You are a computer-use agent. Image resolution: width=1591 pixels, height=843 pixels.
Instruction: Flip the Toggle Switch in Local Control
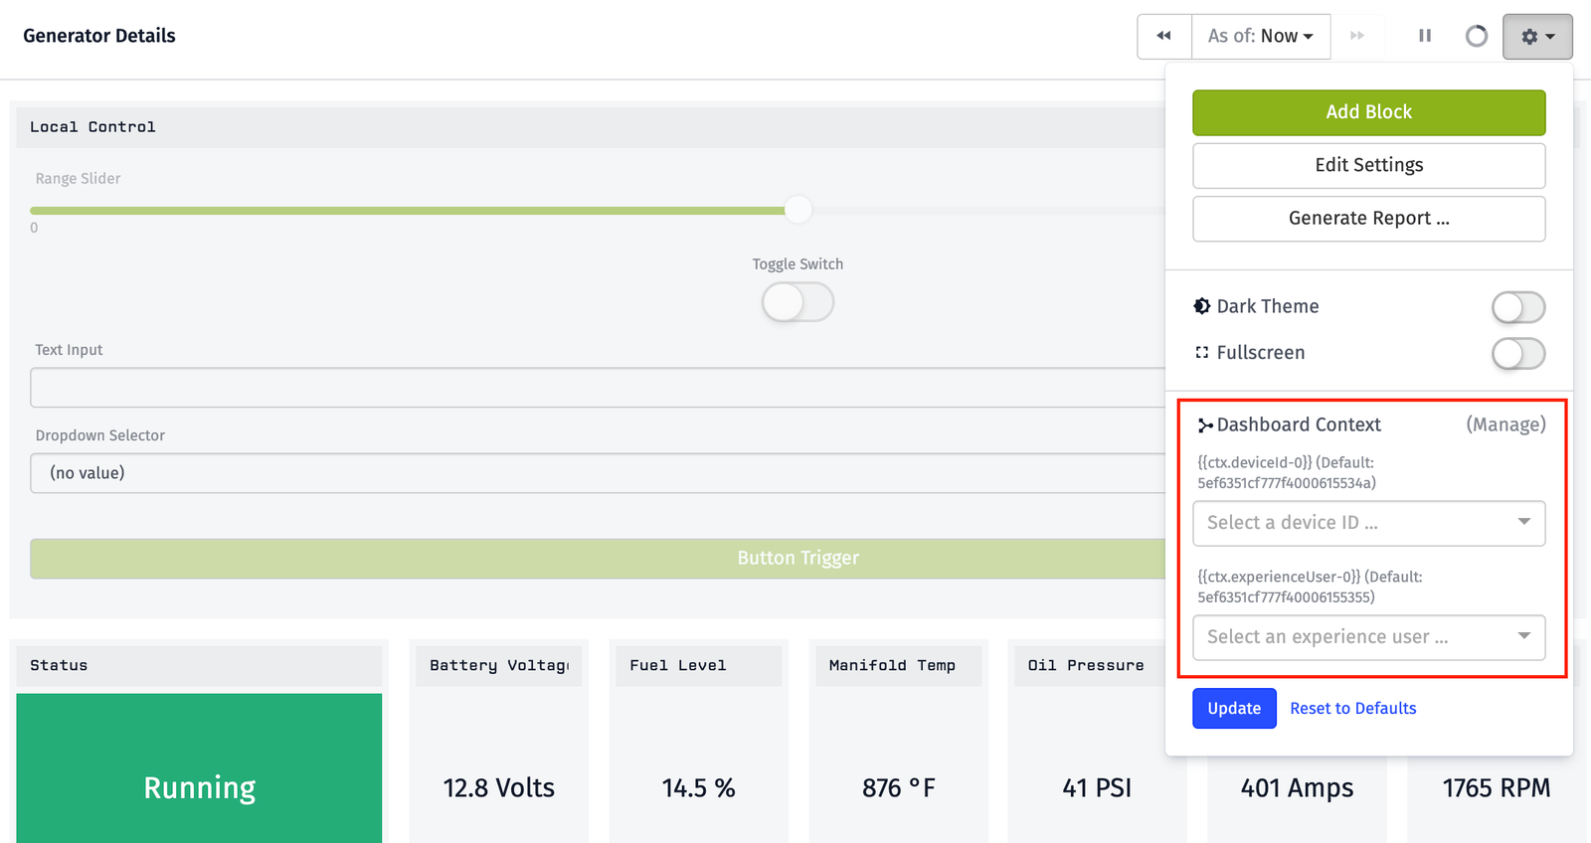tap(797, 302)
